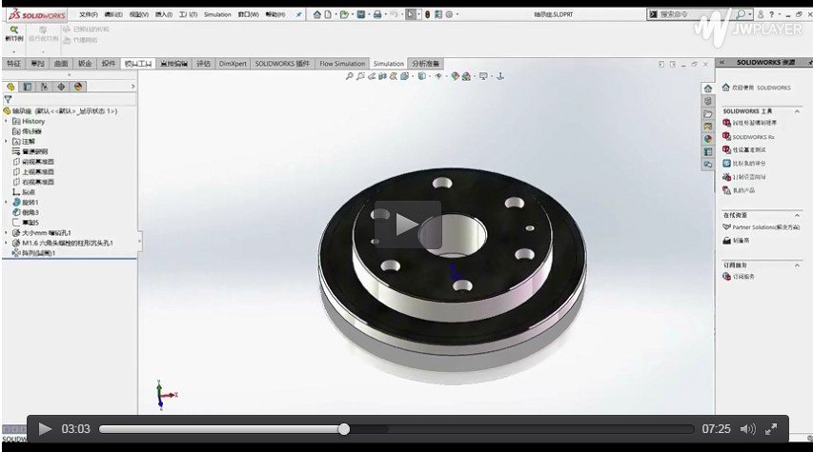Open the DisplayManager appearance tab icon
This screenshot has width=813, height=452.
pyautogui.click(x=78, y=87)
